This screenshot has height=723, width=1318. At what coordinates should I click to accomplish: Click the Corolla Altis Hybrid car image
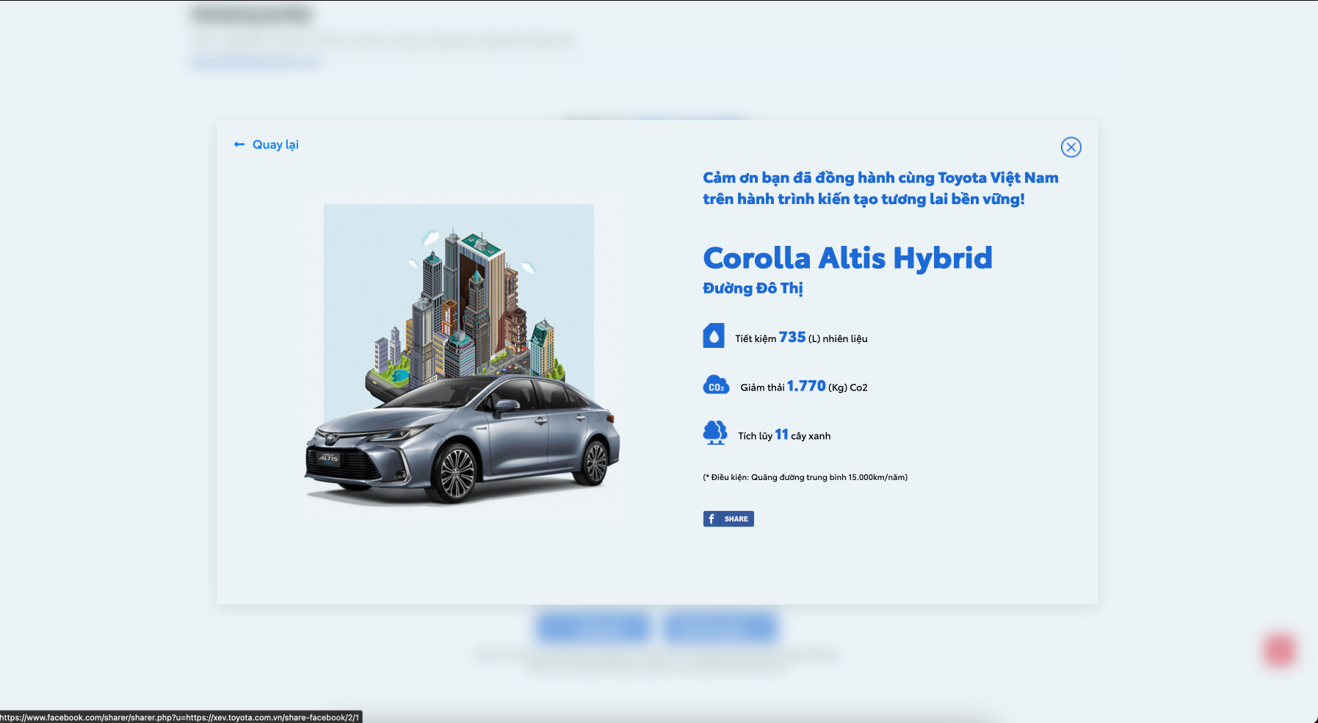(x=463, y=440)
